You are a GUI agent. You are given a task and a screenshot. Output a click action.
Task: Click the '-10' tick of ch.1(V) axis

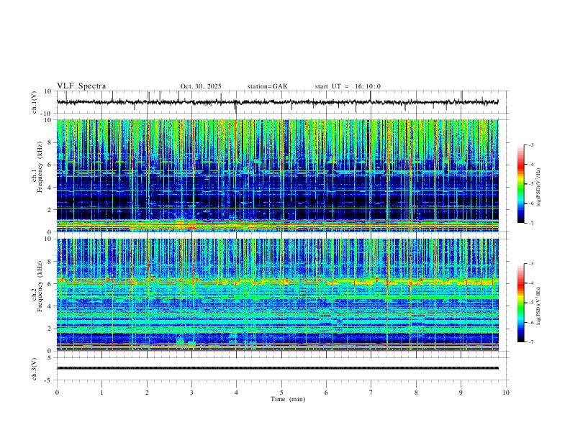coord(47,114)
